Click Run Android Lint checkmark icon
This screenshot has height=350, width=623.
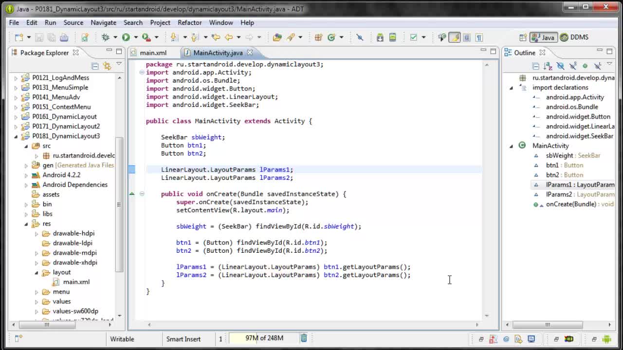pos(414,37)
